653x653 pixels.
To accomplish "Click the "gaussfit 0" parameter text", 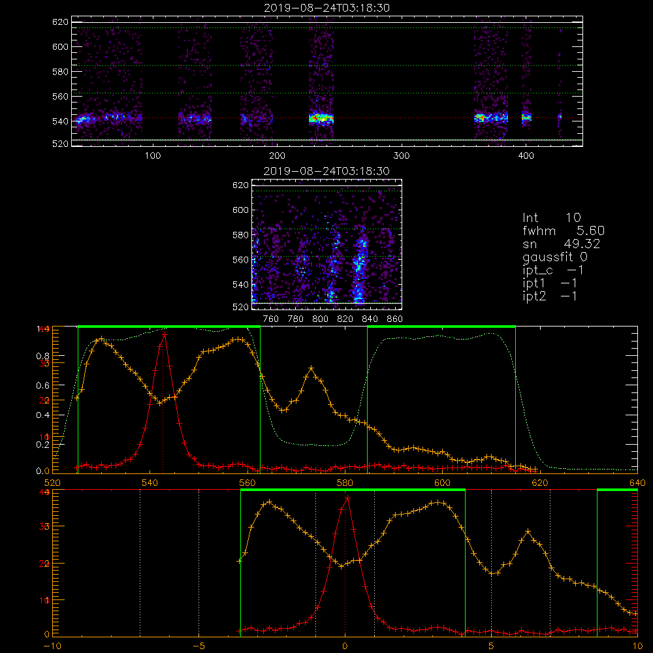I will (555, 257).
